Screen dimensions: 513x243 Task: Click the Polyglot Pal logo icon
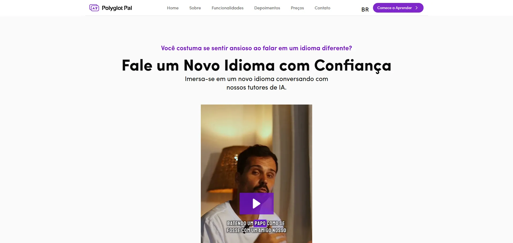(x=94, y=8)
